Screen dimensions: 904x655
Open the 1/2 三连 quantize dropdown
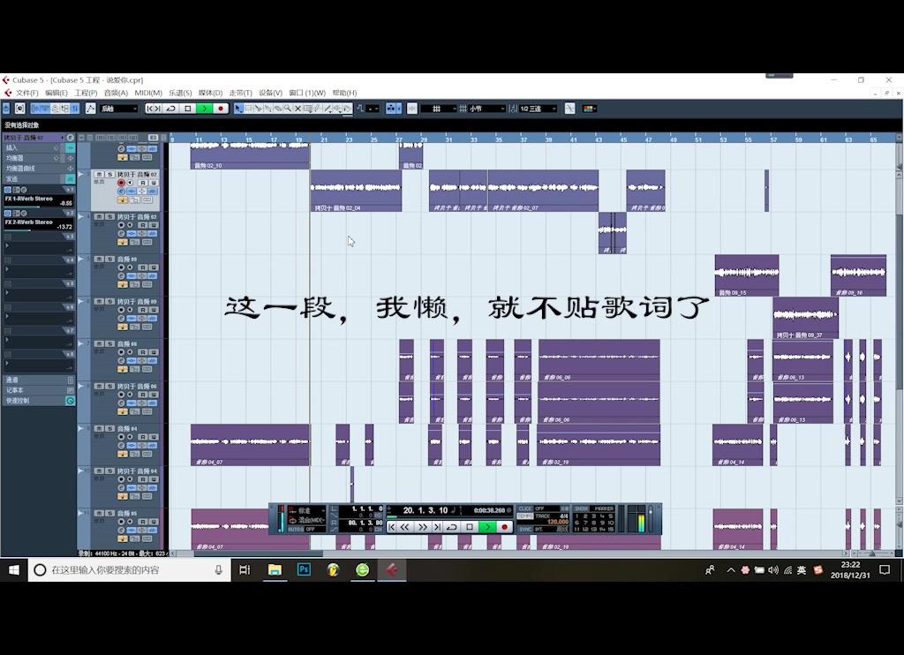[538, 109]
